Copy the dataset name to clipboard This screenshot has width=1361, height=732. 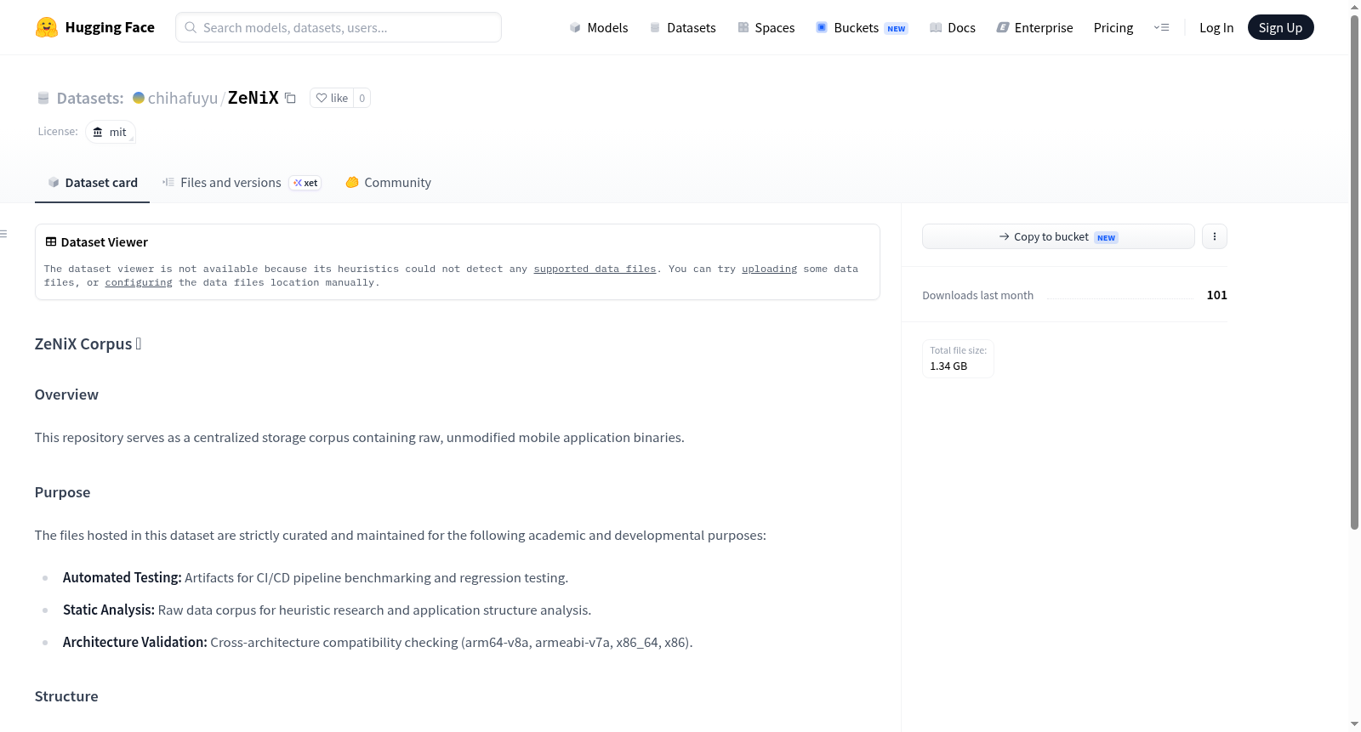pyautogui.click(x=290, y=98)
